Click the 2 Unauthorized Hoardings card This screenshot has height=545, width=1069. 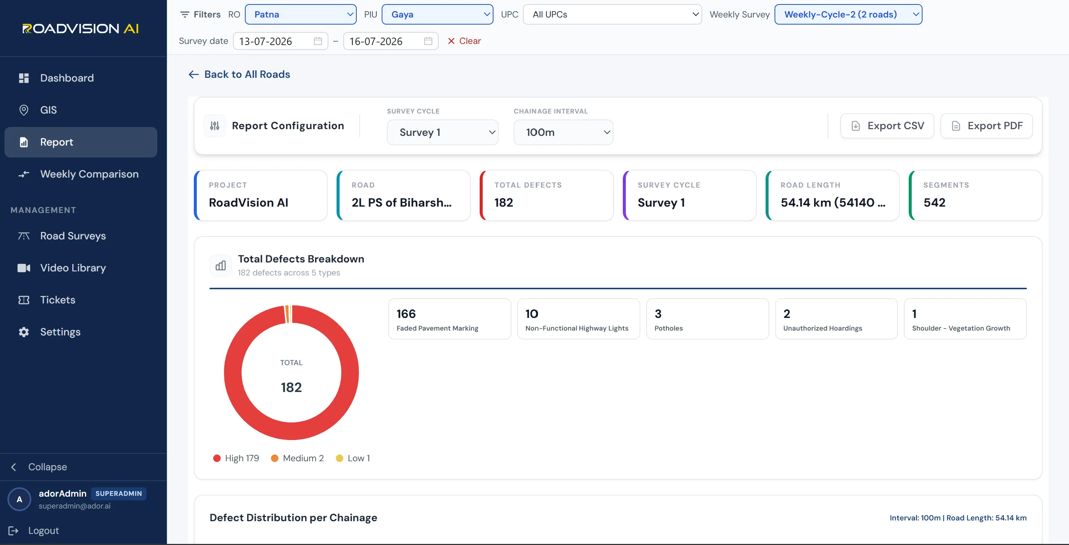pos(836,319)
